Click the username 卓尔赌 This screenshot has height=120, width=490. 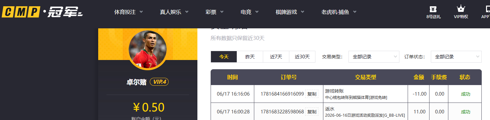[137, 82]
